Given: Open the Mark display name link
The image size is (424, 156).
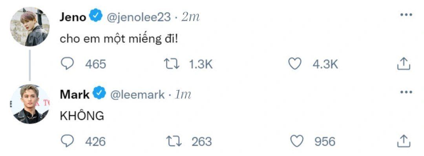Looking at the screenshot, I should tap(75, 95).
